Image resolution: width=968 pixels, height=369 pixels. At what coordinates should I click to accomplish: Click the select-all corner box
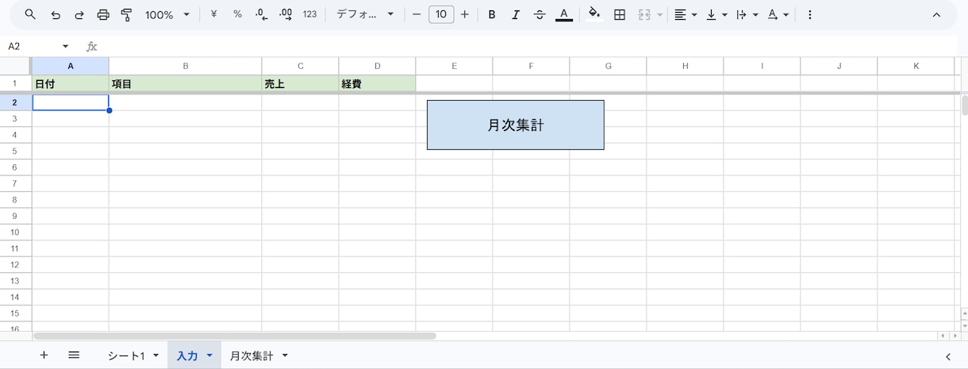15,66
